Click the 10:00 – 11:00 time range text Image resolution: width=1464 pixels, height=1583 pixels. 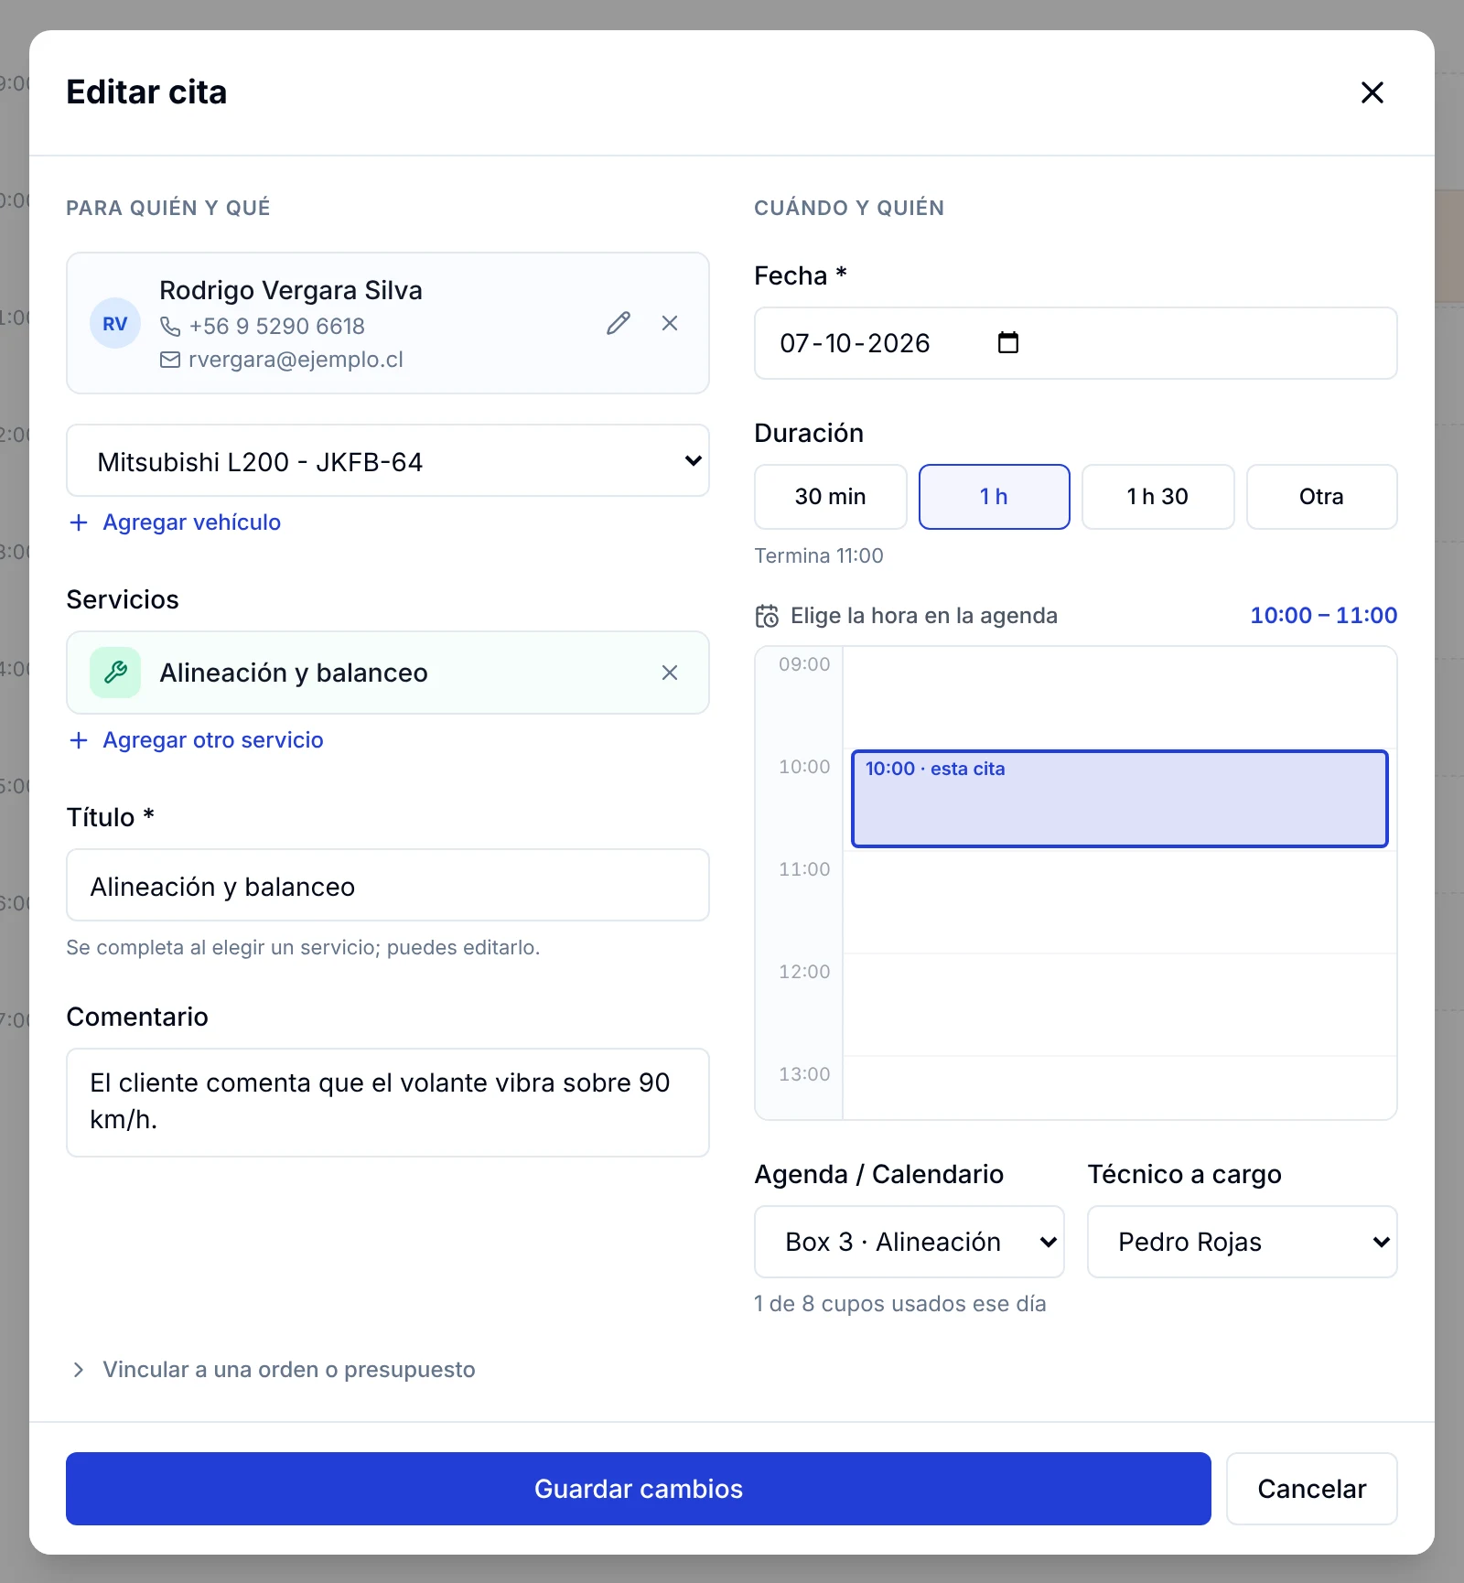click(x=1323, y=616)
